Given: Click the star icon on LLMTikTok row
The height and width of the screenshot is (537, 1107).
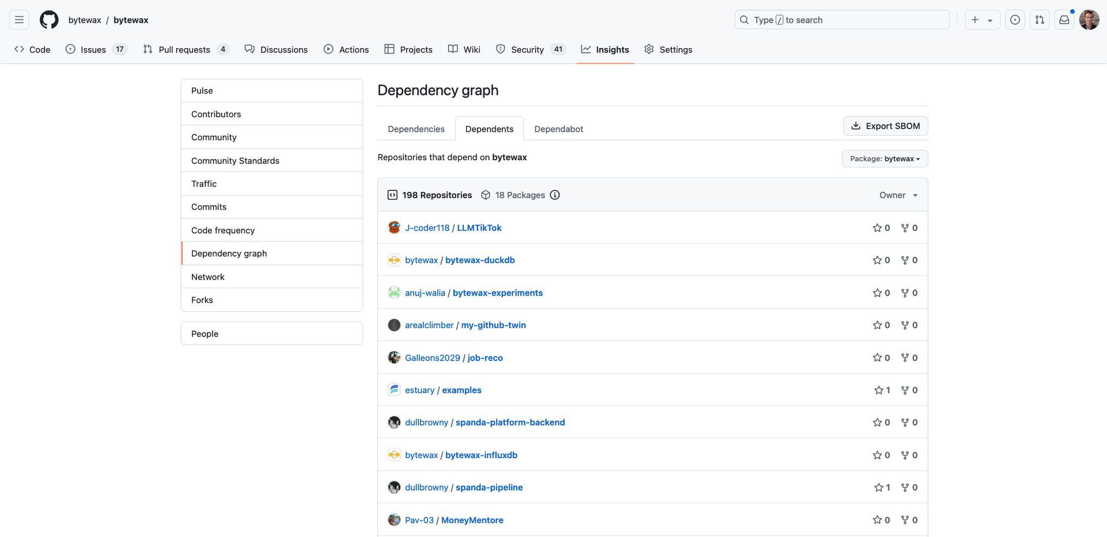Looking at the screenshot, I should (877, 227).
